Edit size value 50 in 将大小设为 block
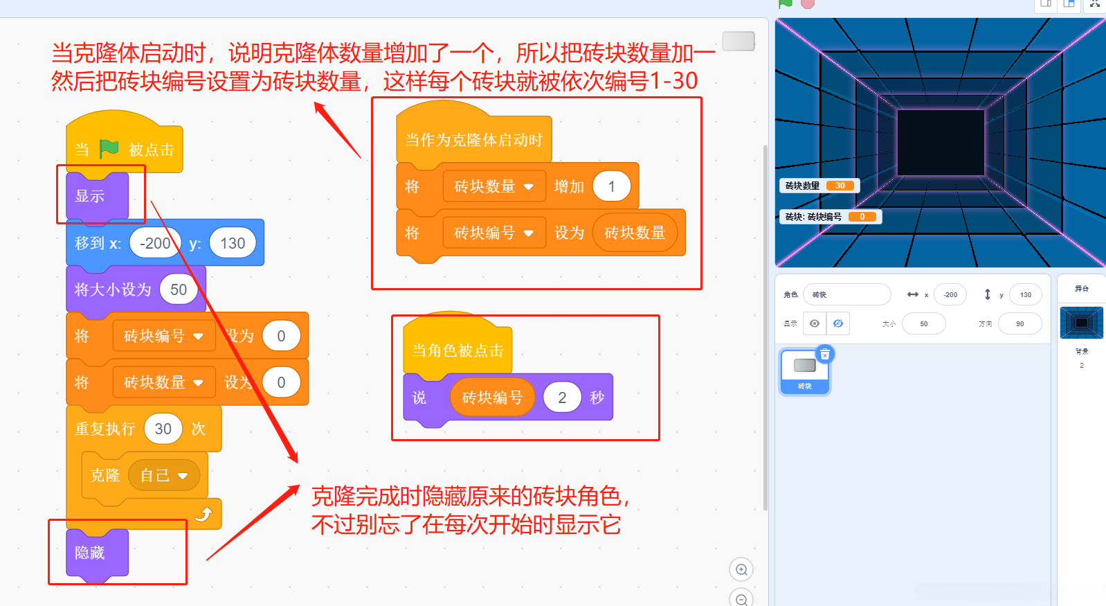Image resolution: width=1106 pixels, height=606 pixels. [x=179, y=289]
